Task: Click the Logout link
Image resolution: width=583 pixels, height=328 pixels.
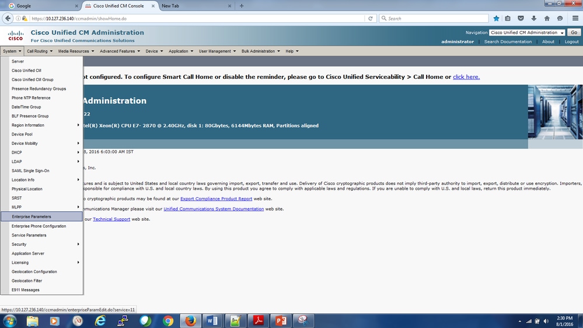Action: [x=571, y=41]
